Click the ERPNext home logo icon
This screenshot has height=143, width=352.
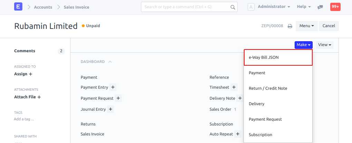point(18,7)
